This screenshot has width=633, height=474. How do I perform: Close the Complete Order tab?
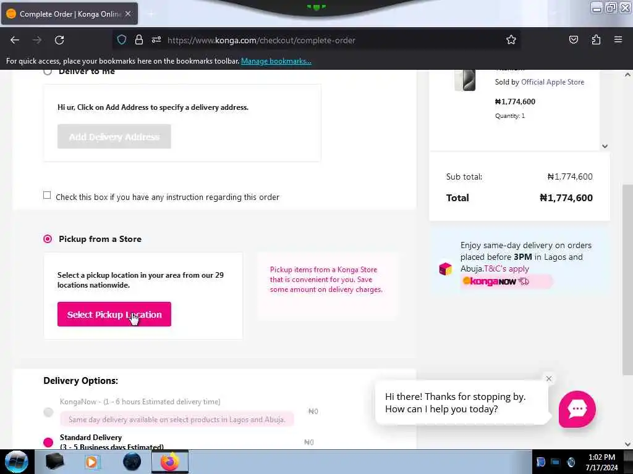tap(128, 14)
